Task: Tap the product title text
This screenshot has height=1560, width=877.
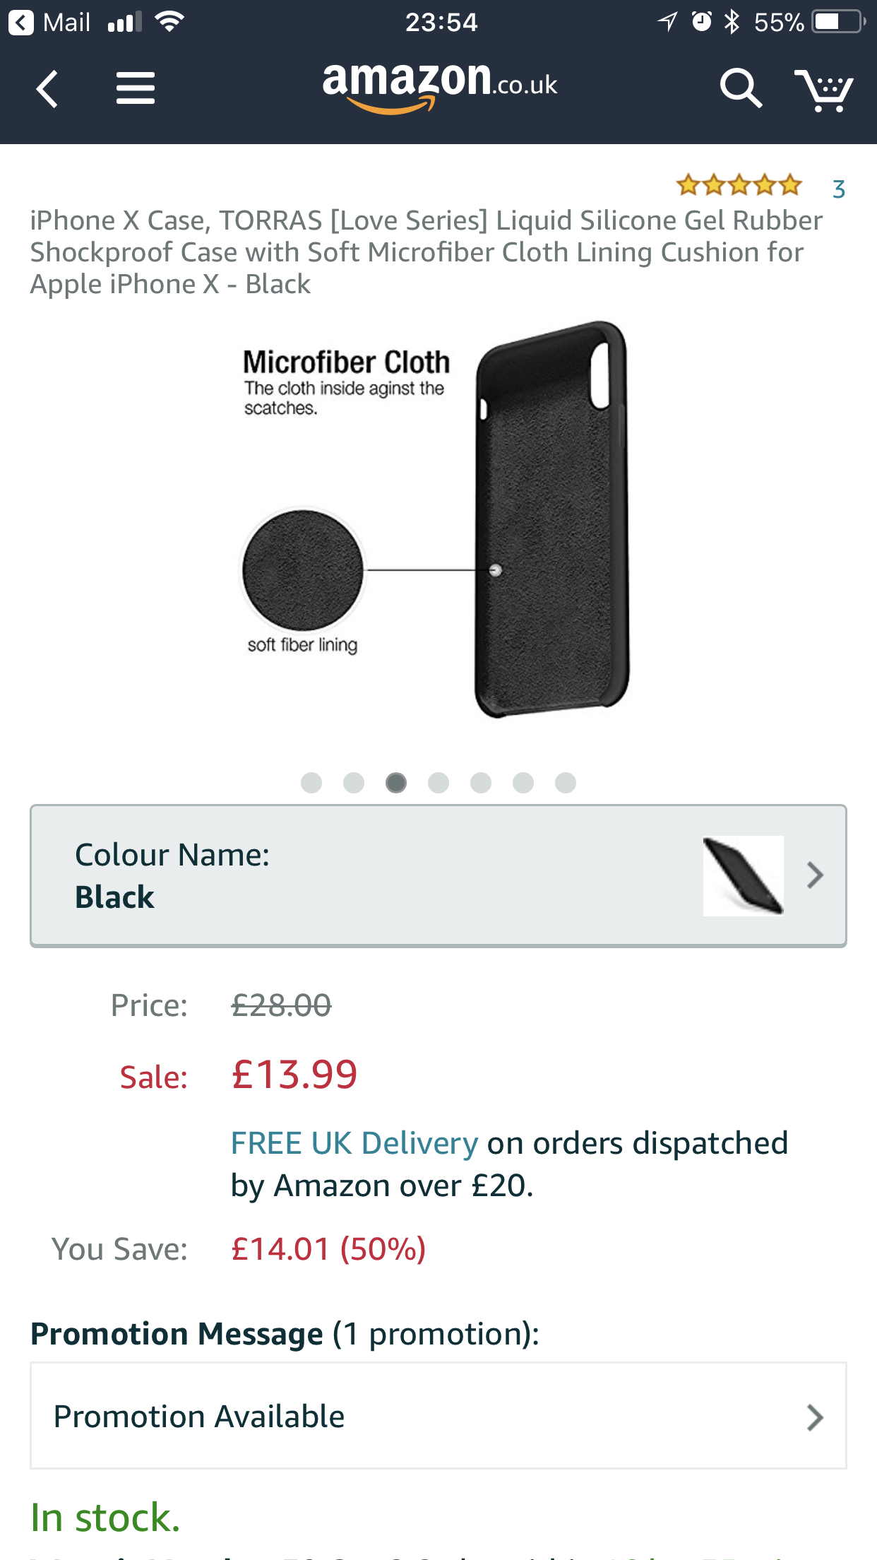Action: 426,252
